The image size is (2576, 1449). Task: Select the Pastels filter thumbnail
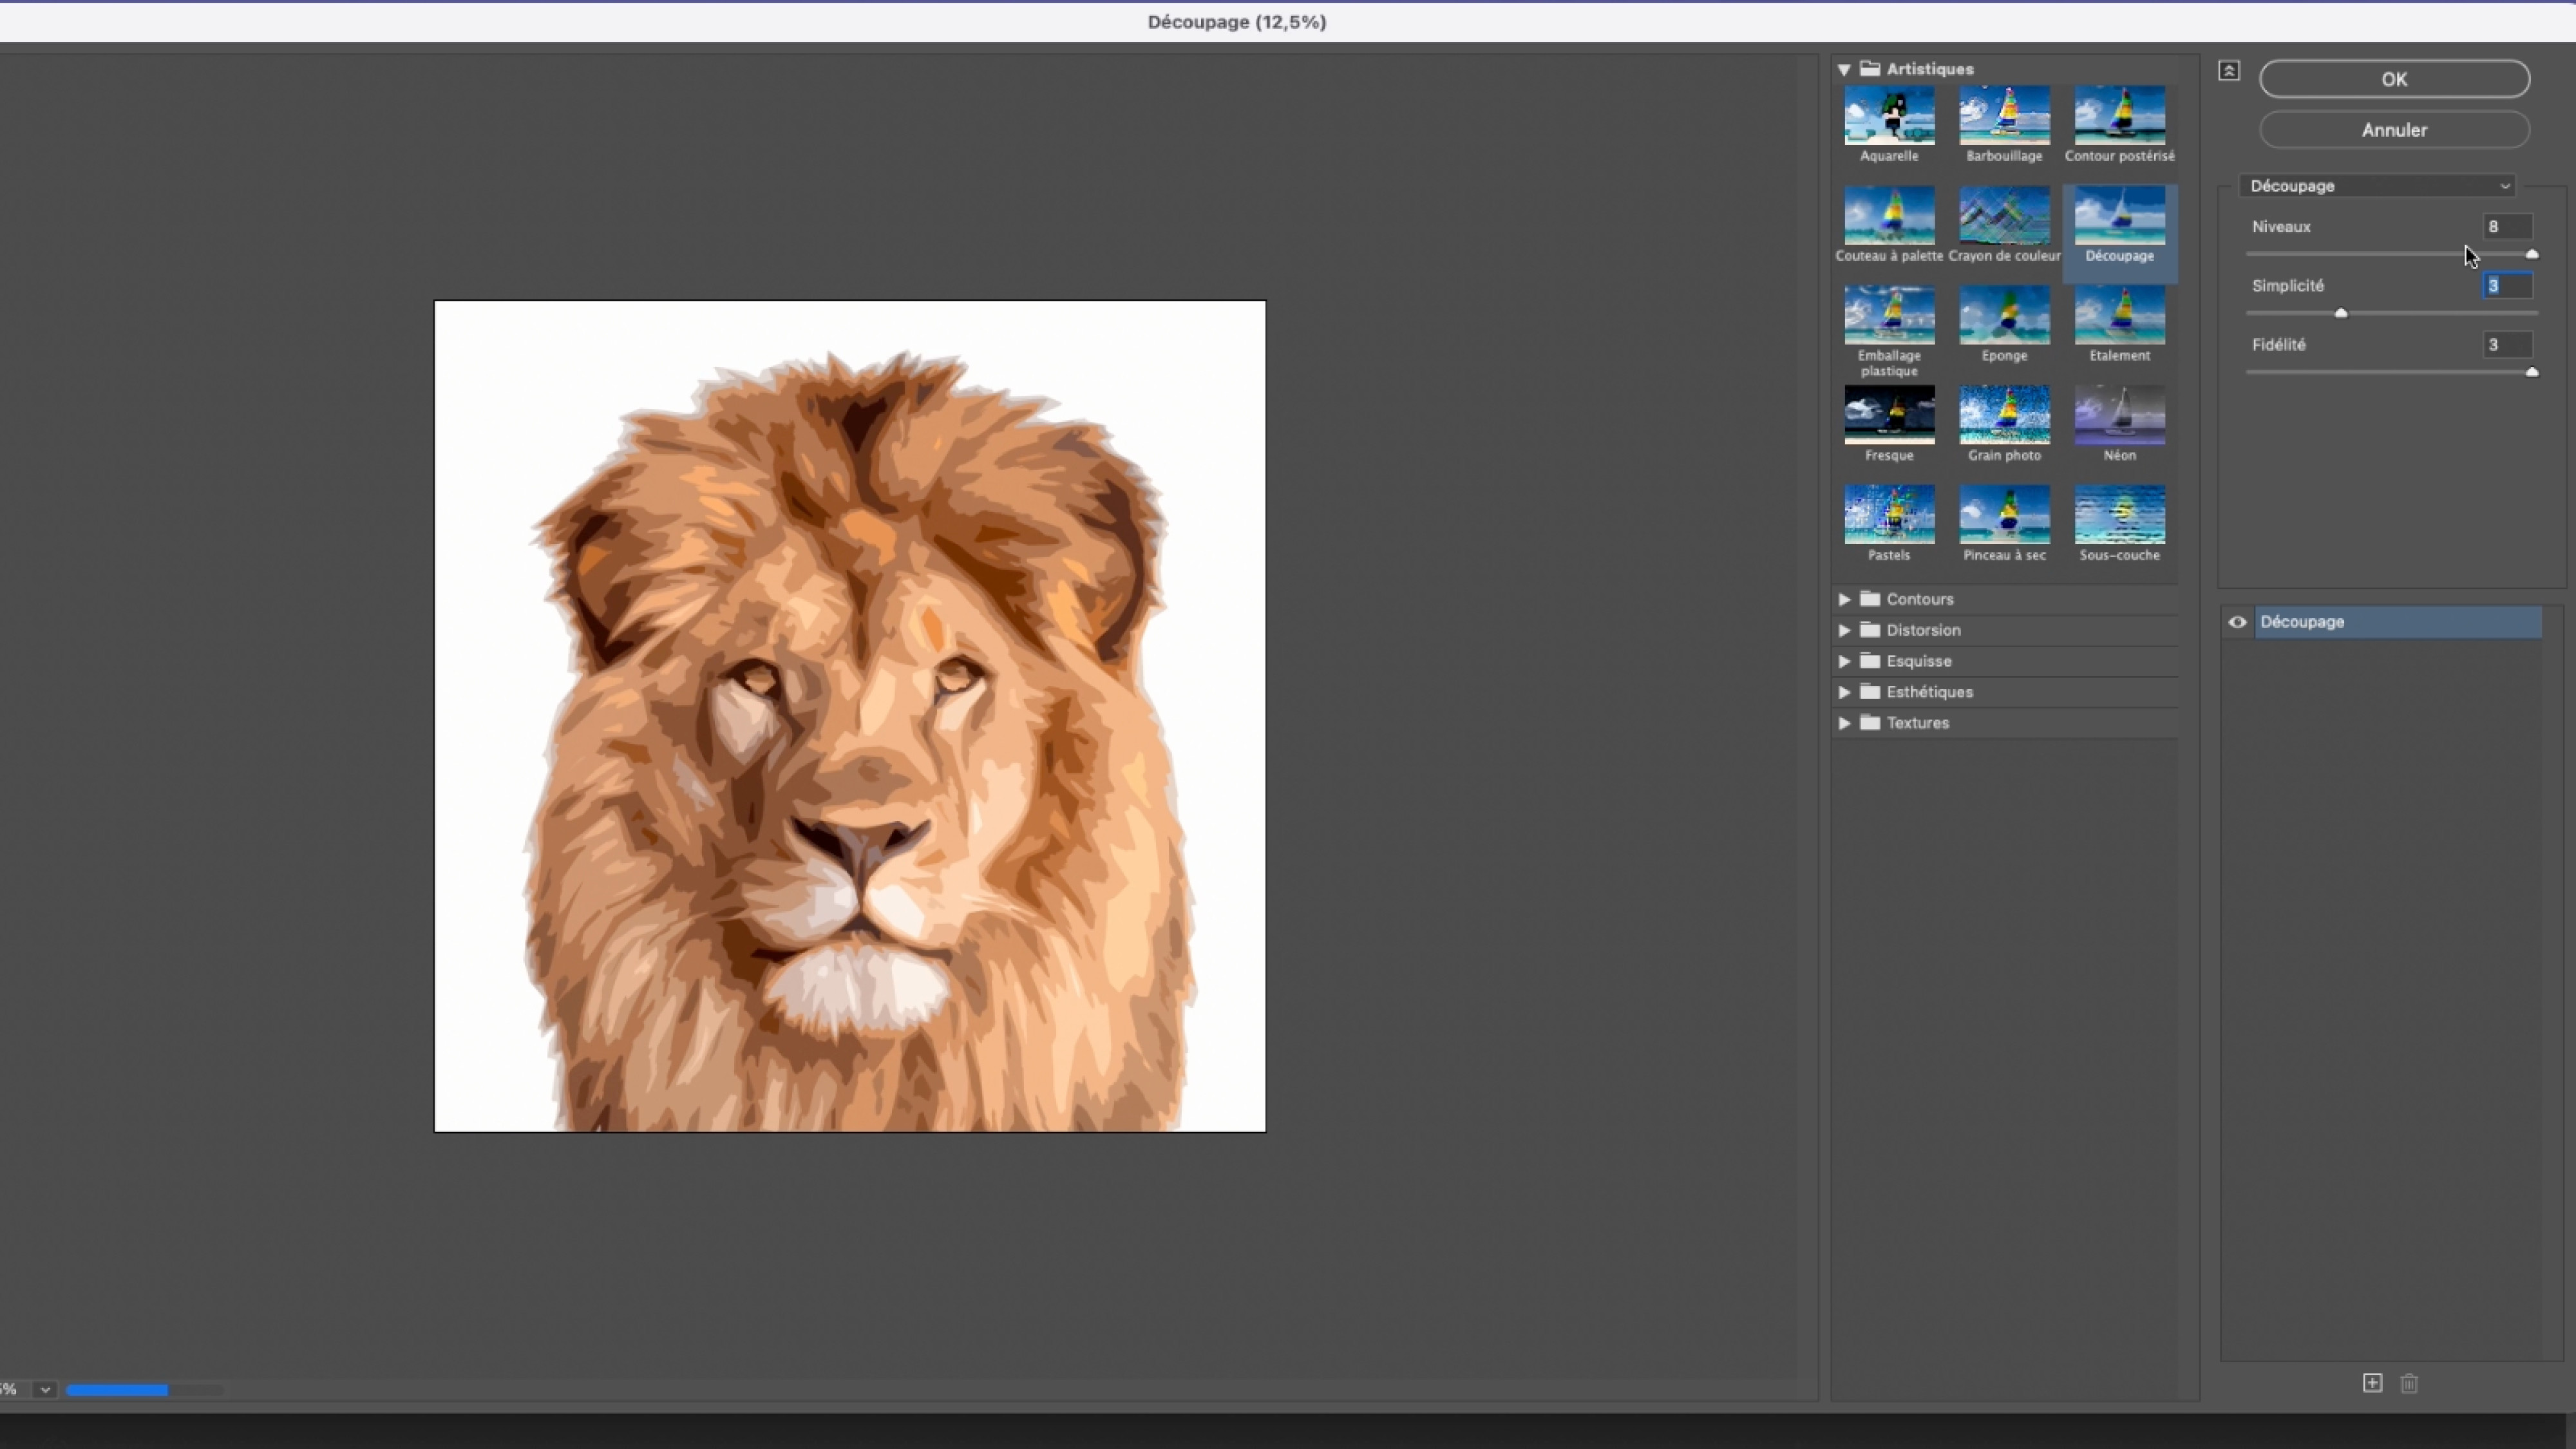tap(1889, 515)
